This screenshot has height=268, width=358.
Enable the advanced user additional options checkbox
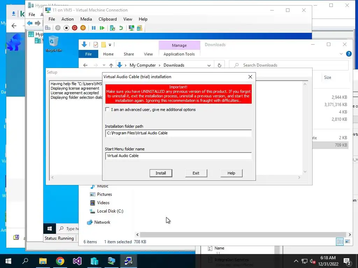107,109
